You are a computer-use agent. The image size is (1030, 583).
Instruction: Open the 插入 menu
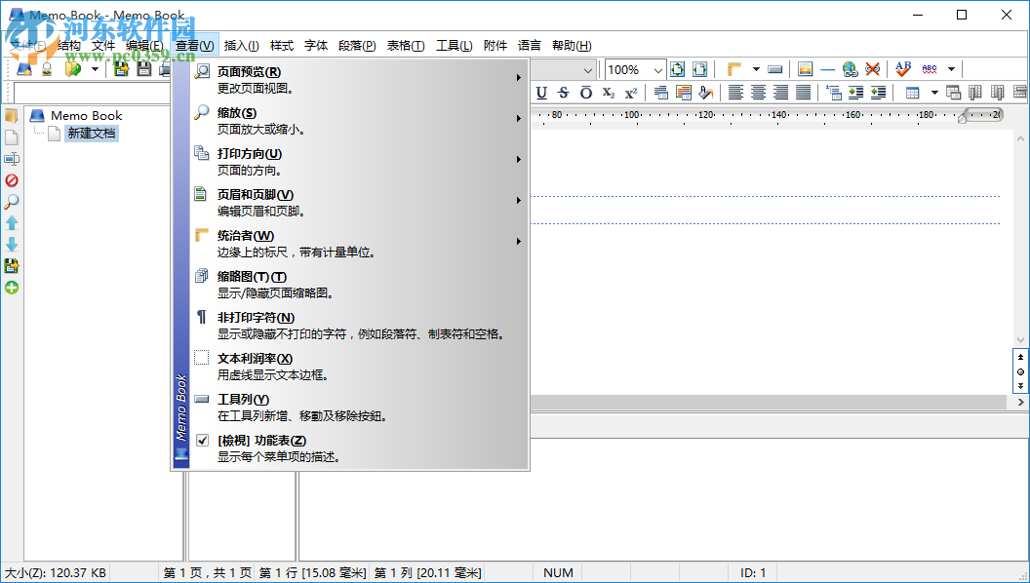241,45
